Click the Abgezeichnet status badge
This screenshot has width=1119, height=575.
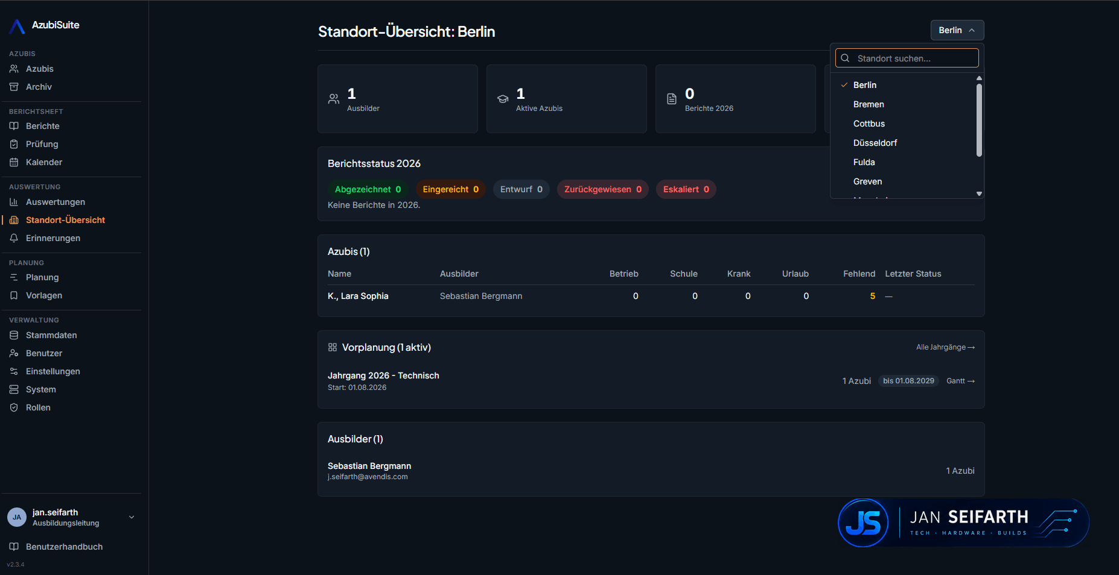pyautogui.click(x=368, y=189)
